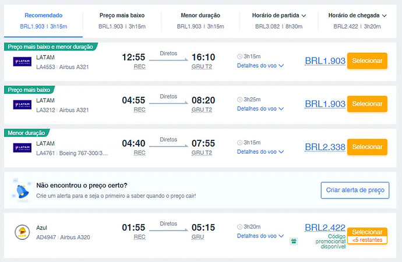The image size is (402, 262).
Task: Expand Detalhes do voo for the 04:55 flight
Action: [x=260, y=109]
